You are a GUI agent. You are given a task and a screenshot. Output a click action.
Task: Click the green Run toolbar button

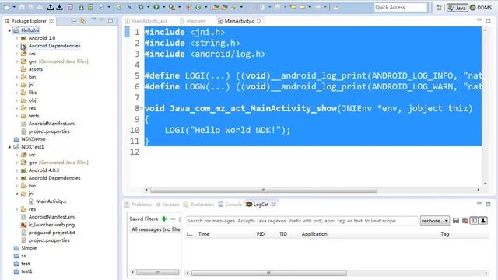(x=156, y=7)
